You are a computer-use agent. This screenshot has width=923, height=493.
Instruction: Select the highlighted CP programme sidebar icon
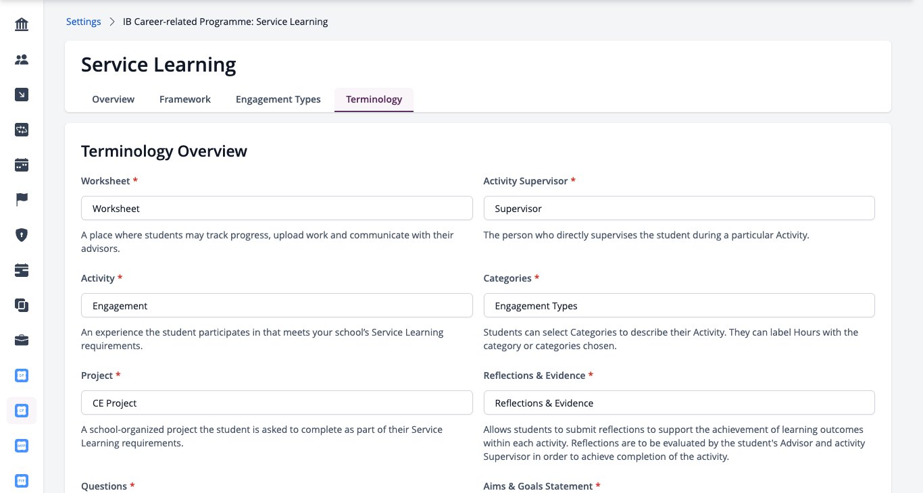coord(22,411)
